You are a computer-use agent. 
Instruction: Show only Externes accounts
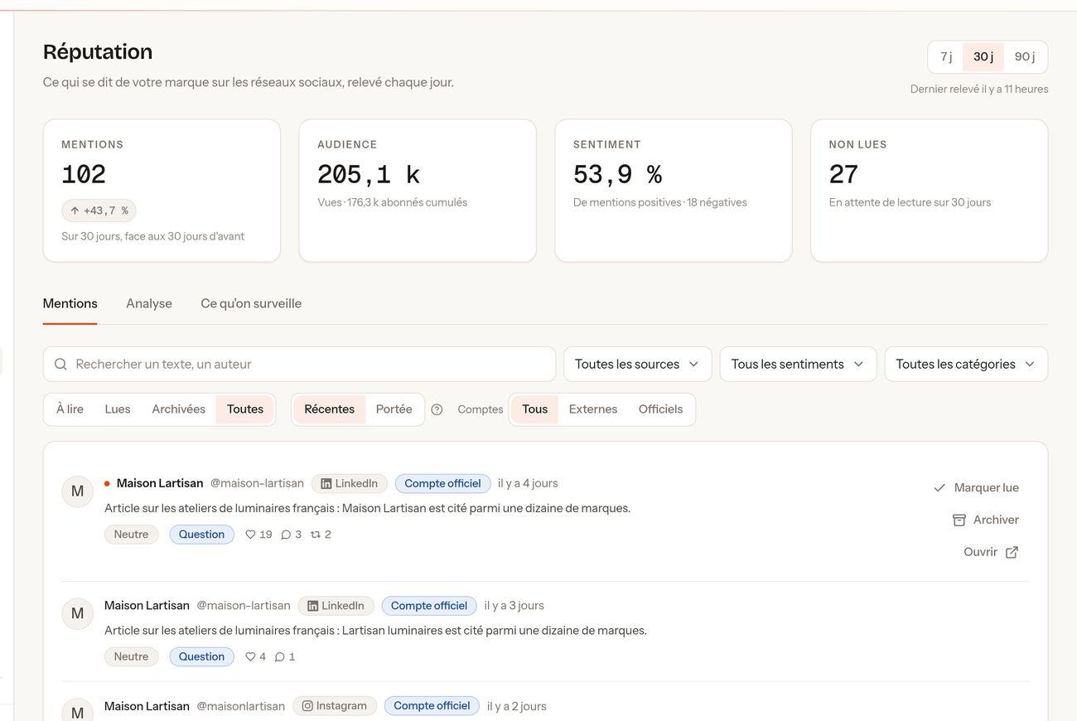pyautogui.click(x=593, y=409)
